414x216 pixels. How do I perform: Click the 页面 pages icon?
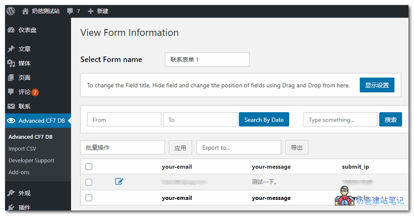click(11, 78)
